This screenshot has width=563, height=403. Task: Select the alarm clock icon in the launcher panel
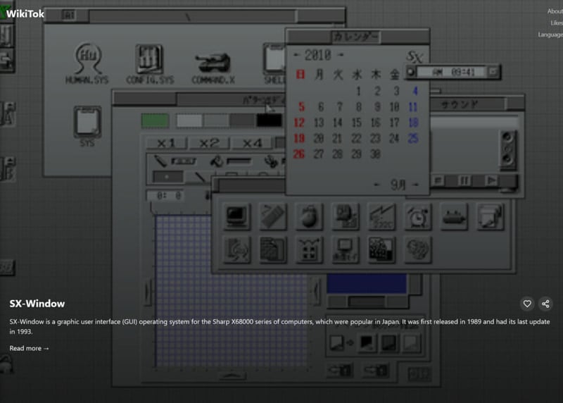[417, 216]
